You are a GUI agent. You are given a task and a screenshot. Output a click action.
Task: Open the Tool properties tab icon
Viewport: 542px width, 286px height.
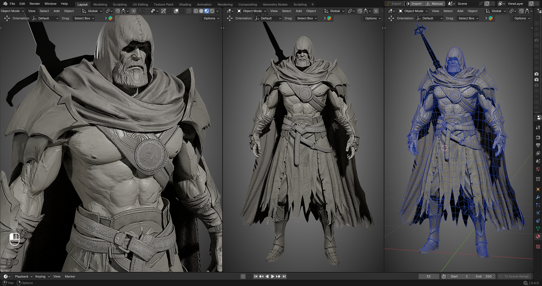point(538,127)
